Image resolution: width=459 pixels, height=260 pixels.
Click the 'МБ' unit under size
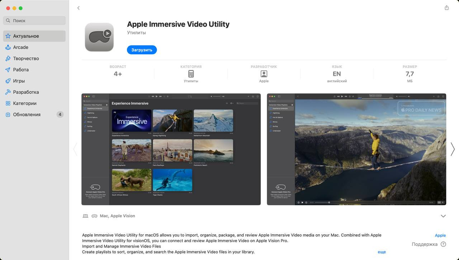[410, 81]
